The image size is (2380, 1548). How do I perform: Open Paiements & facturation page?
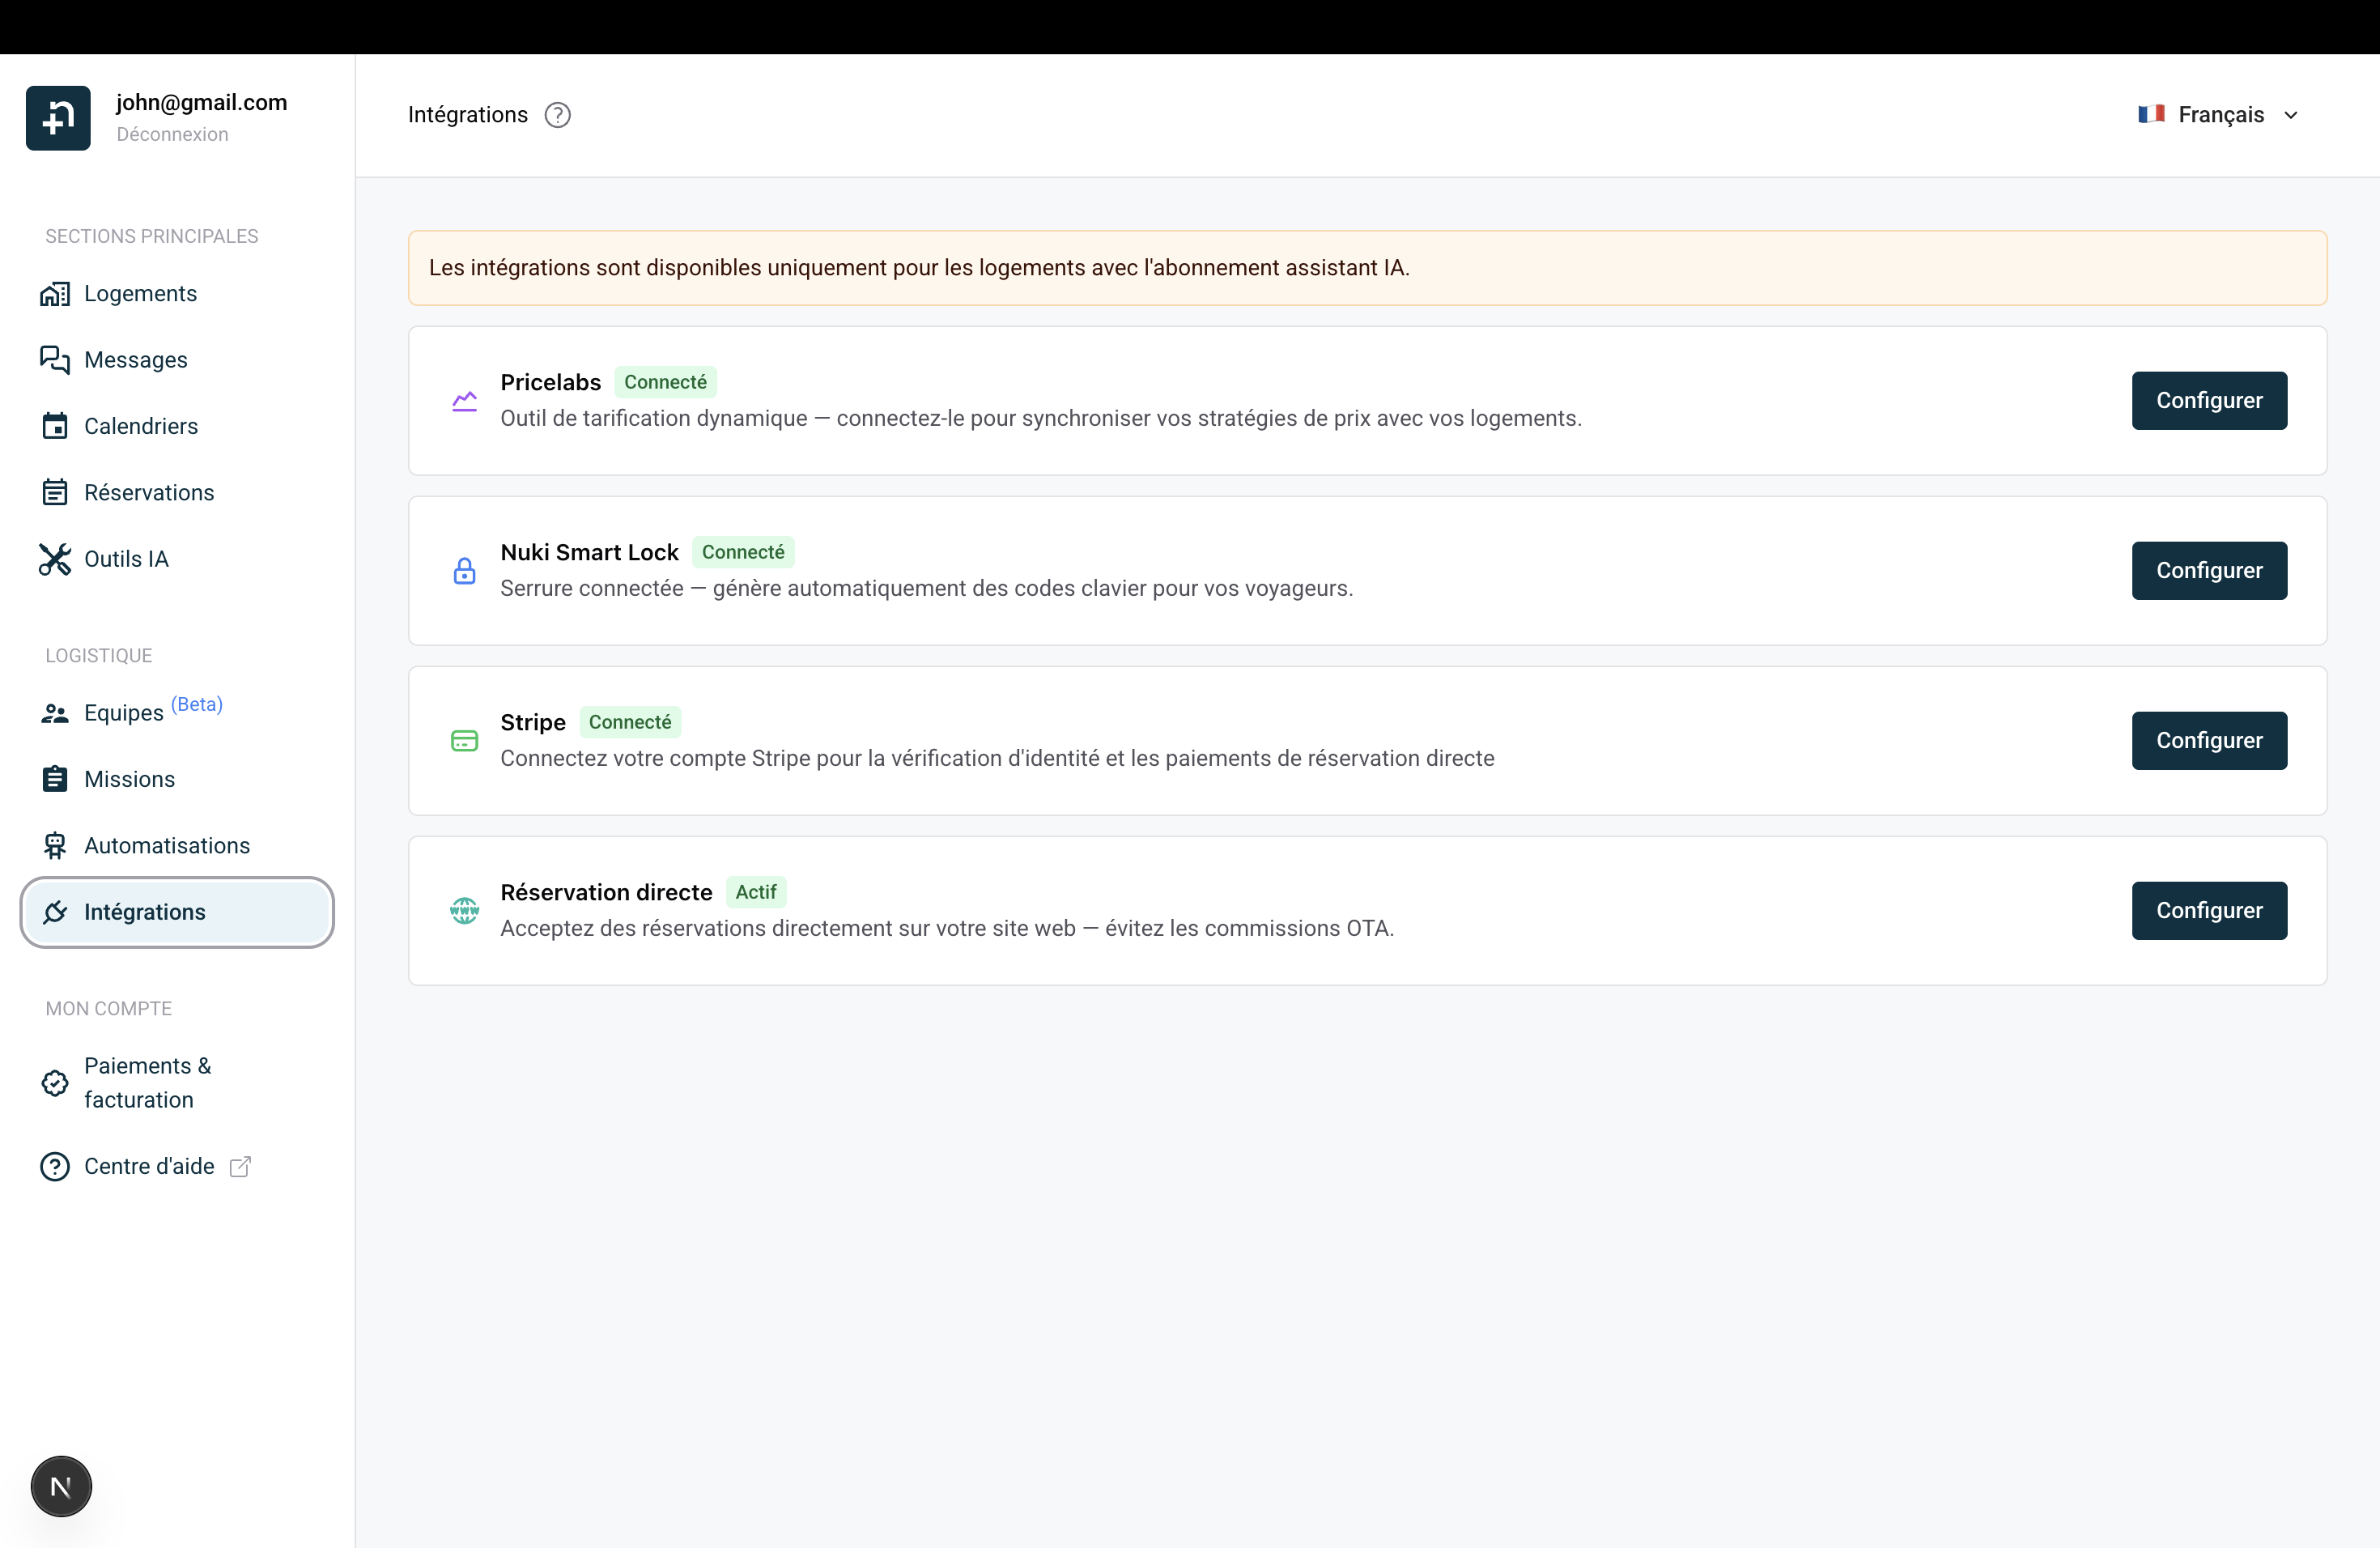(177, 1083)
